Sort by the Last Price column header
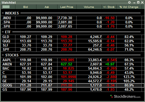 [x=67, y=7]
